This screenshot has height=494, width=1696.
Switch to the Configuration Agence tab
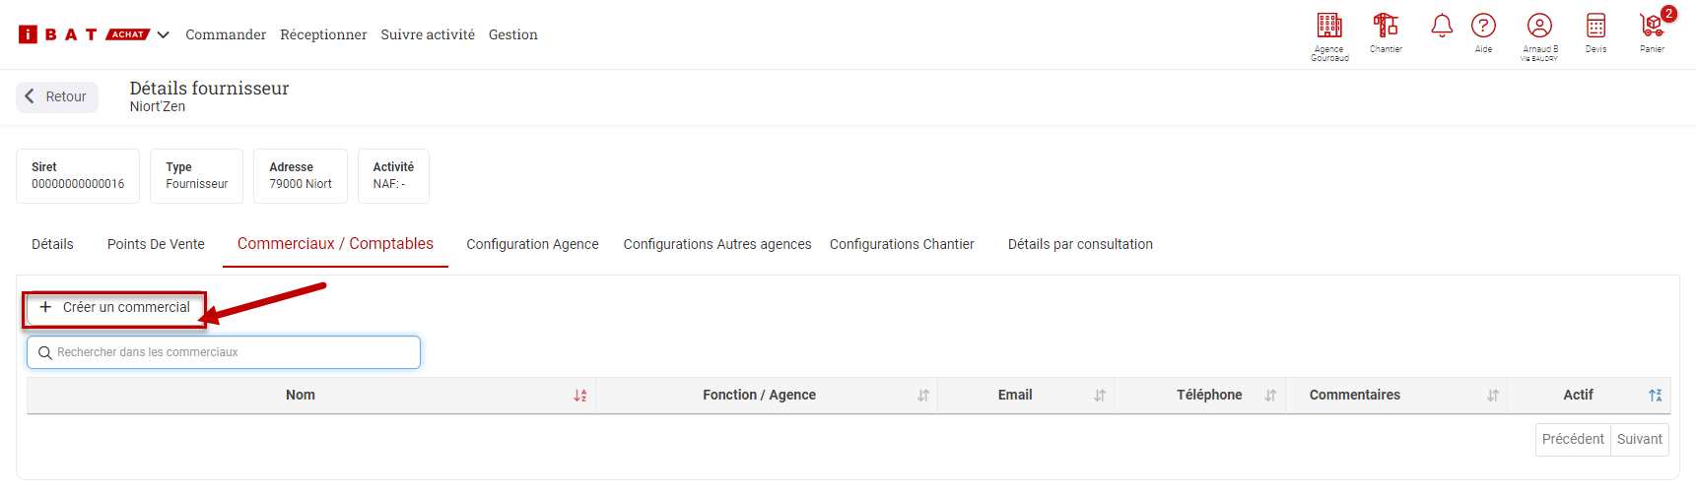[532, 244]
